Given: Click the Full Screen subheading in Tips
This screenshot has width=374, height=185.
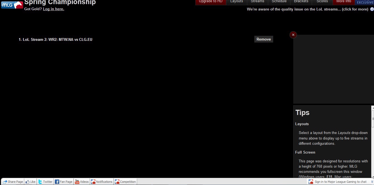Looking at the screenshot, I should pyautogui.click(x=305, y=152).
